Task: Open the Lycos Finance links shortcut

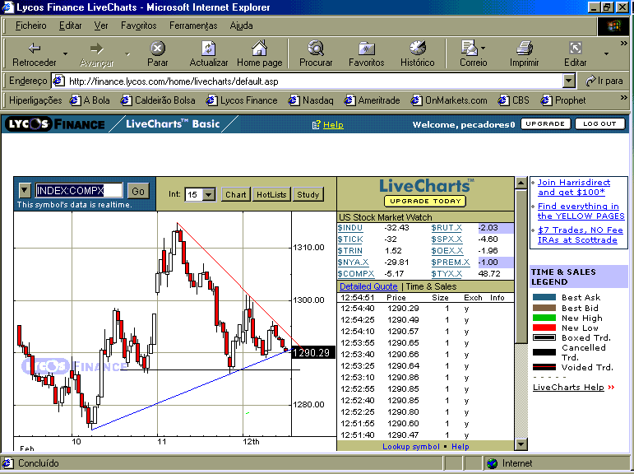Action: click(242, 100)
